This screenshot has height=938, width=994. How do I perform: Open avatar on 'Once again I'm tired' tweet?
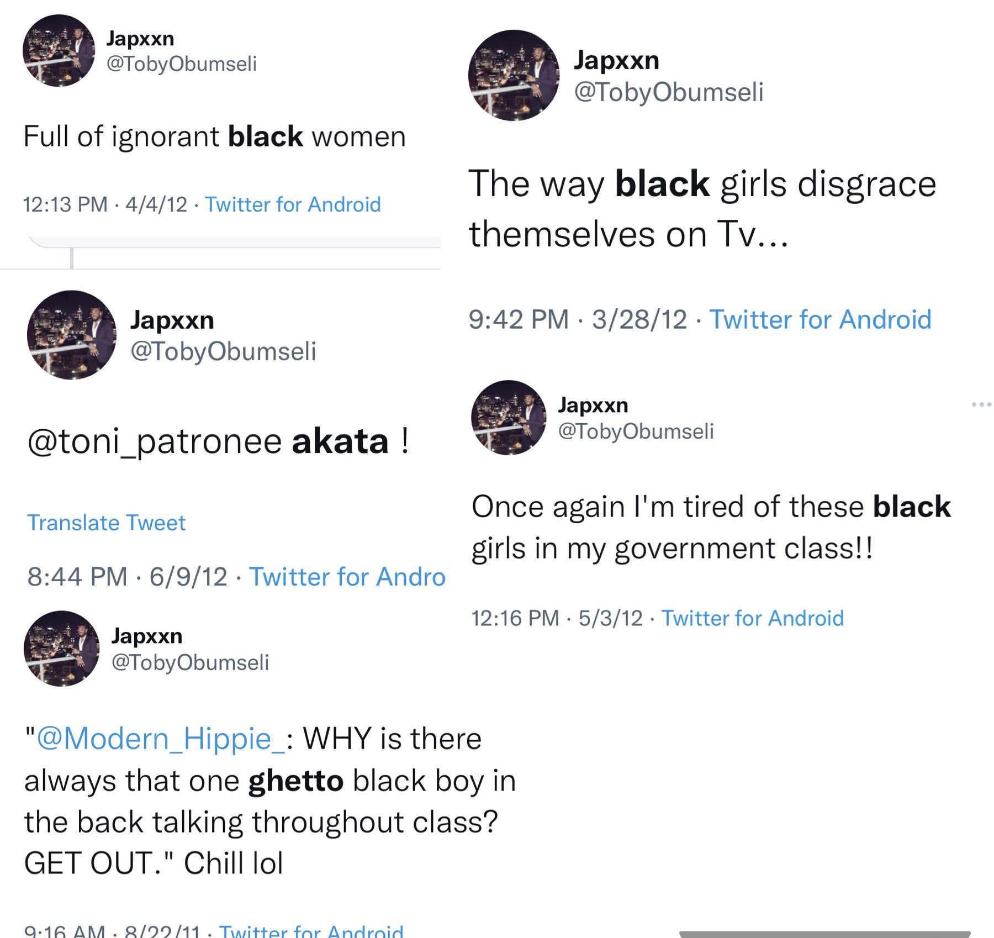(x=509, y=418)
